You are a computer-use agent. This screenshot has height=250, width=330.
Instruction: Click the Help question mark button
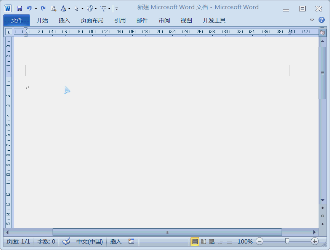click(321, 21)
